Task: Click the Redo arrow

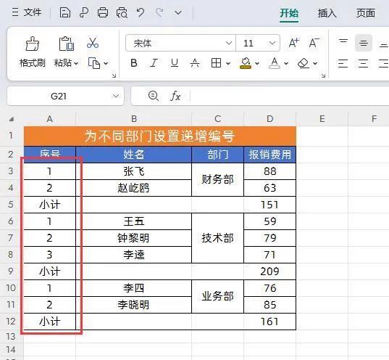Action: pyautogui.click(x=159, y=12)
